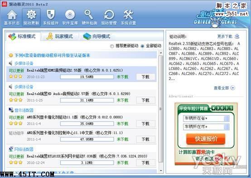
Task: Select 全部驱动 radio button
Action: pos(142,46)
